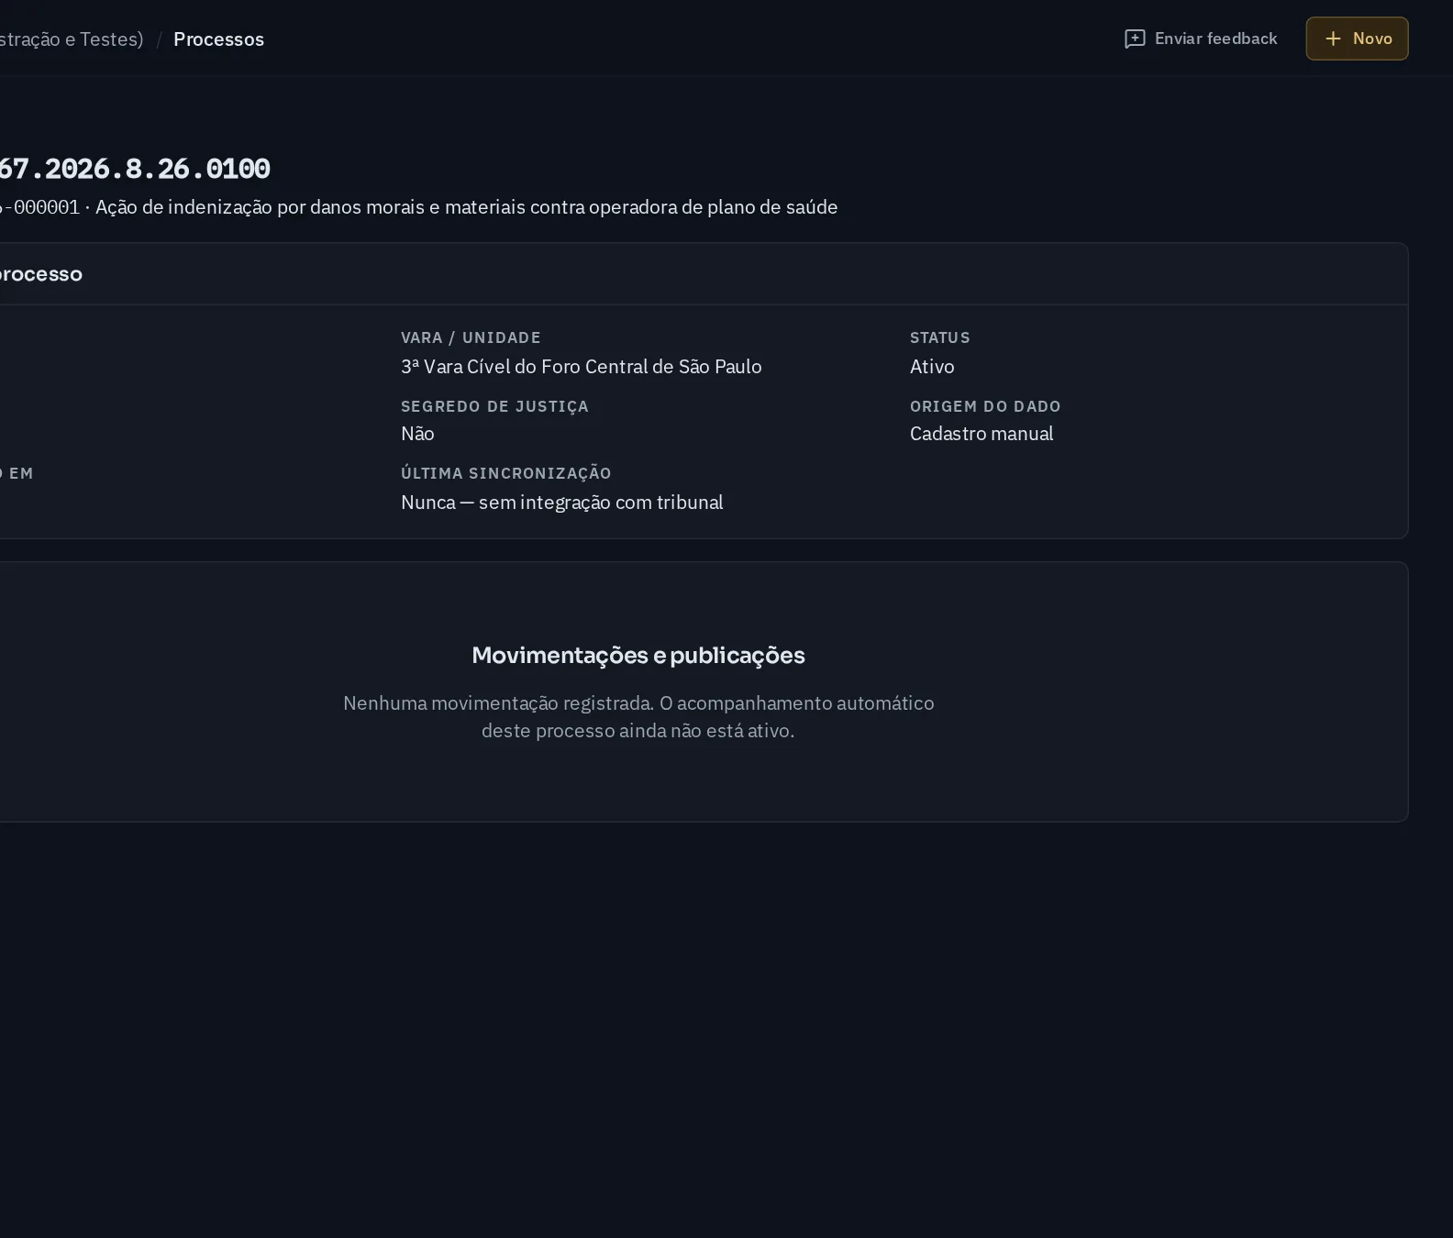1453x1238 pixels.
Task: Click the 'SEGREDO DE JUSTIÇA' label
Action: pyautogui.click(x=494, y=406)
